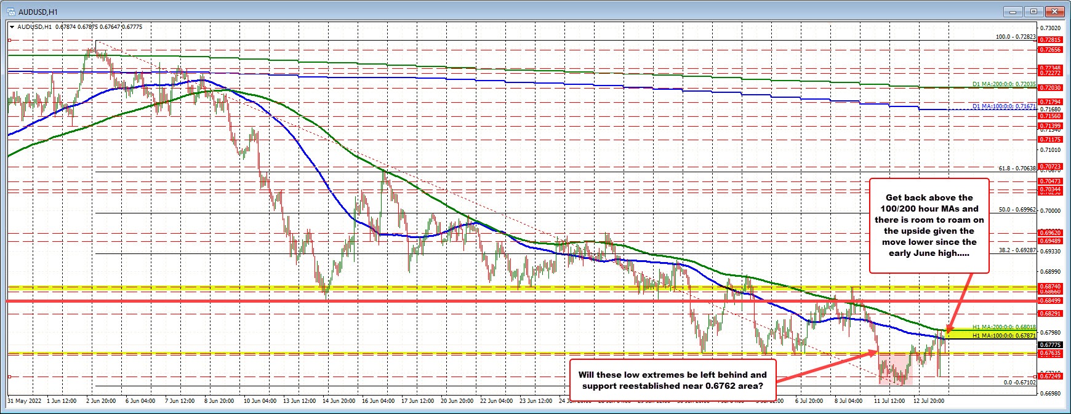Click the 12 Jul 20:00 time label
Image resolution: width=1071 pixels, height=414 pixels.
(x=928, y=400)
